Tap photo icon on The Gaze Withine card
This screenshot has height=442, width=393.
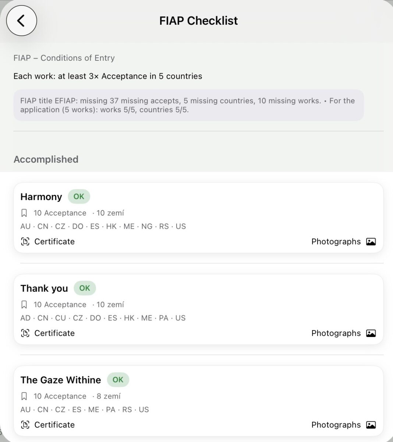pyautogui.click(x=371, y=425)
